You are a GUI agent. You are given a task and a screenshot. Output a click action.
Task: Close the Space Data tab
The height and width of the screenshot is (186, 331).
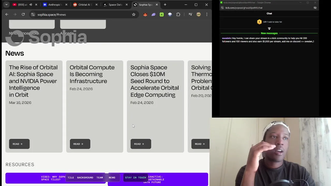127,5
